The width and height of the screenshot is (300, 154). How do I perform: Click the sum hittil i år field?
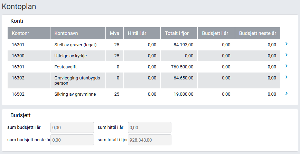click(149, 127)
